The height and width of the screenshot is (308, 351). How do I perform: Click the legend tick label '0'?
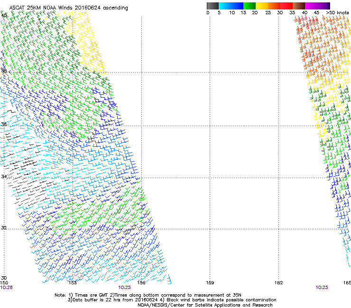(208, 13)
